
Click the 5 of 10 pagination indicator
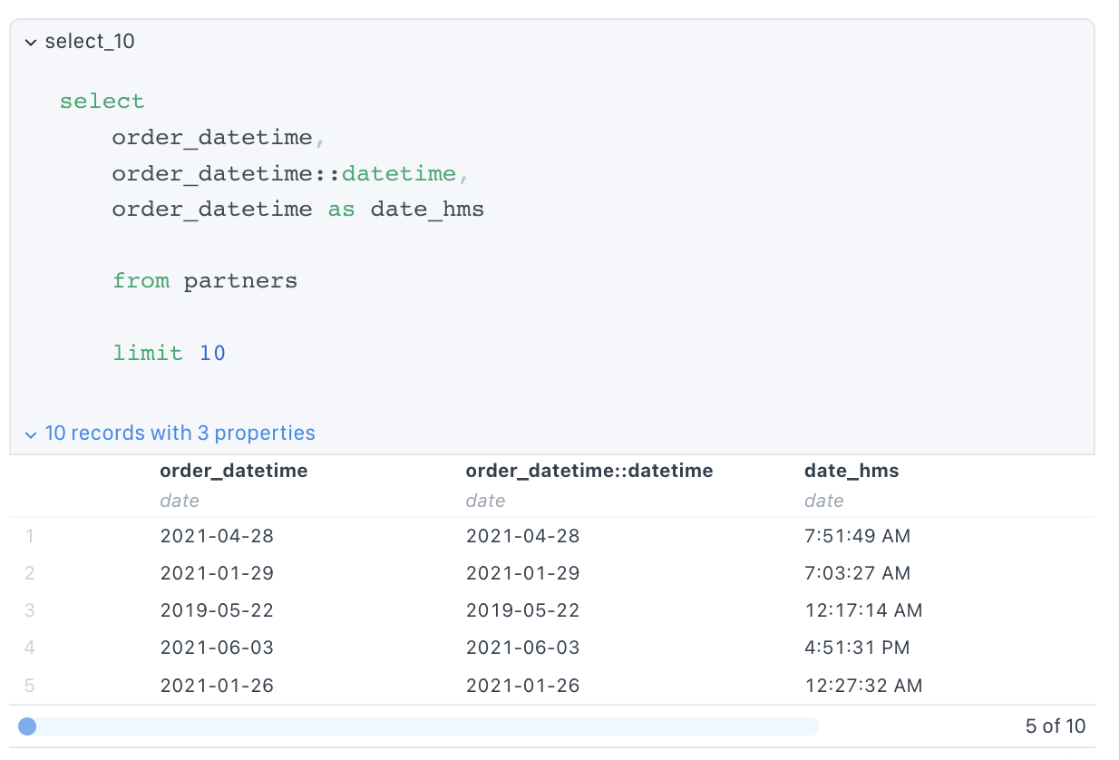tap(1056, 726)
